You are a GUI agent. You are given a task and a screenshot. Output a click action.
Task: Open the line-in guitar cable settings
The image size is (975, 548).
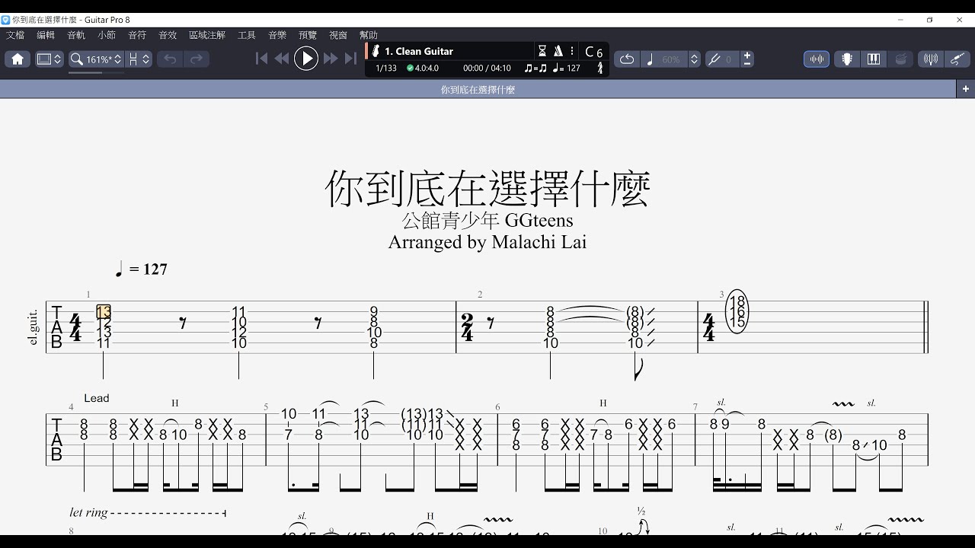[957, 59]
